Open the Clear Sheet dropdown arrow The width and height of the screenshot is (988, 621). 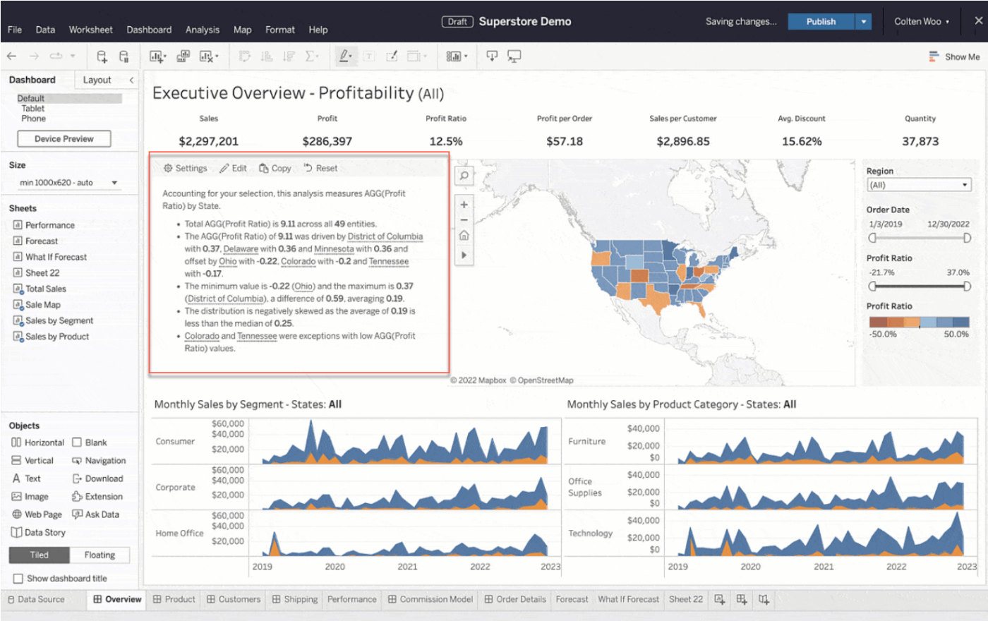pyautogui.click(x=217, y=56)
